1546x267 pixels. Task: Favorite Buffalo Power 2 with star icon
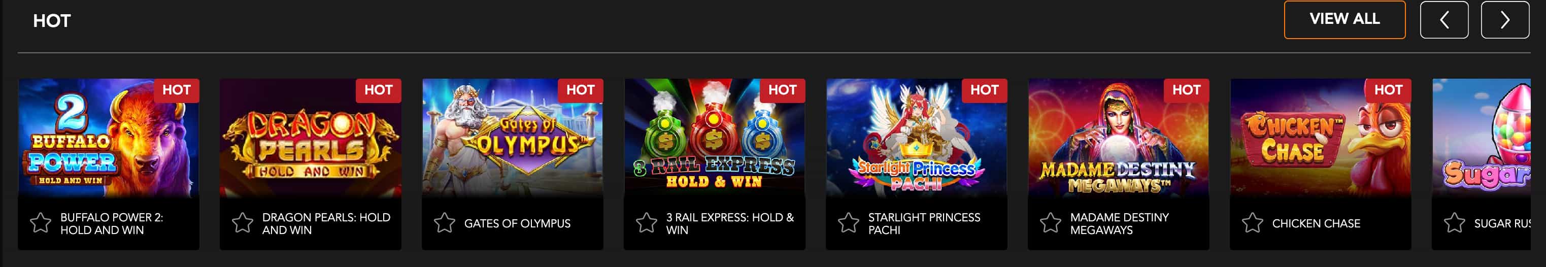41,223
